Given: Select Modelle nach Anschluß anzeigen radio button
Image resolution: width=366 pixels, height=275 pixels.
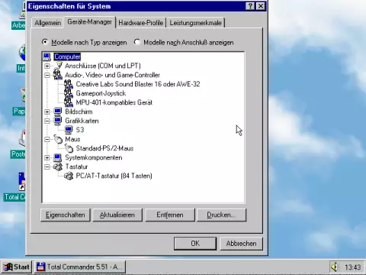Looking at the screenshot, I should [137, 42].
